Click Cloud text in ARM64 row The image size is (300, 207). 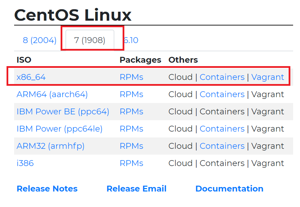point(180,94)
